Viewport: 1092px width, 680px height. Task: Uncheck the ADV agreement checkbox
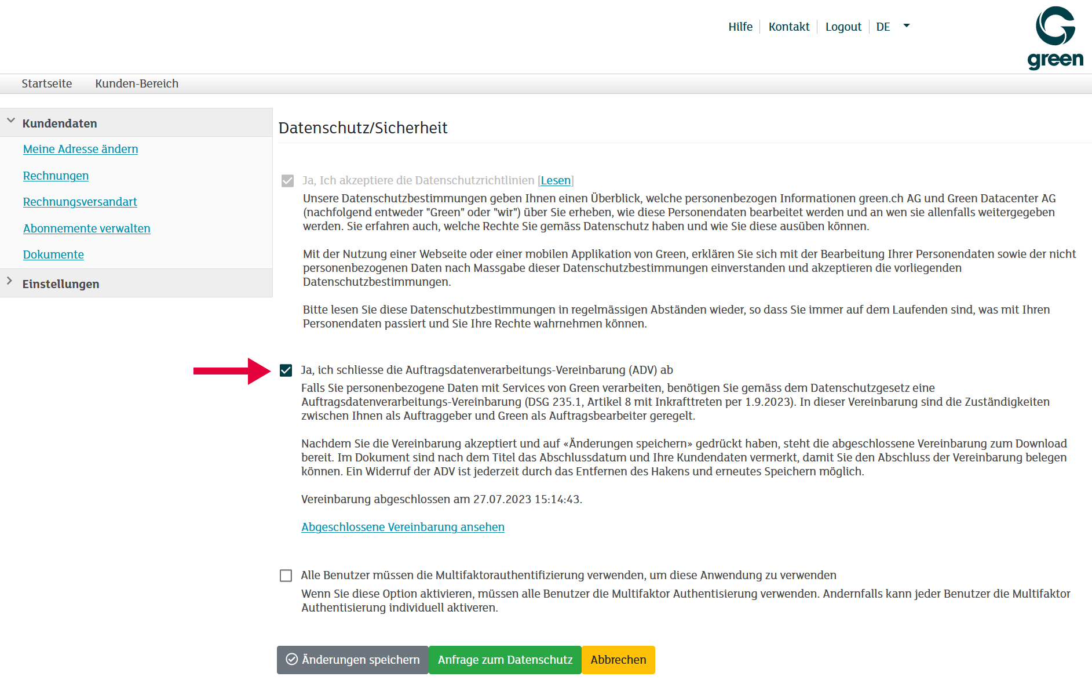point(286,370)
